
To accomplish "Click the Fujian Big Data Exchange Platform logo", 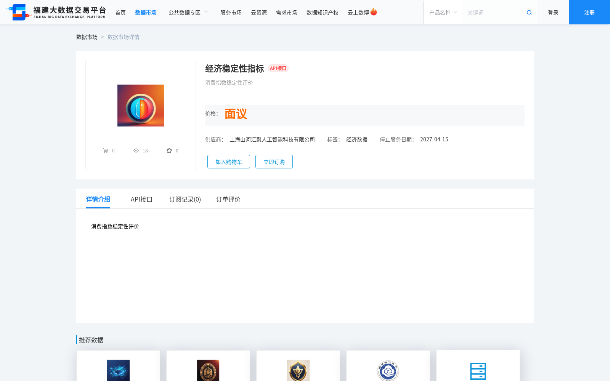I will (x=56, y=12).
